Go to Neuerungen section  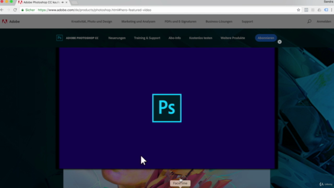click(x=117, y=38)
